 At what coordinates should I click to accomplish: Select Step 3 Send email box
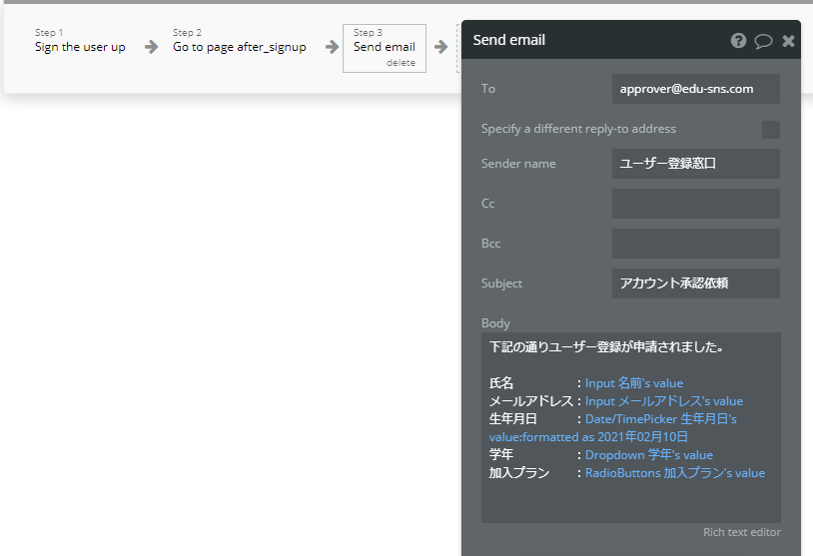coord(385,48)
